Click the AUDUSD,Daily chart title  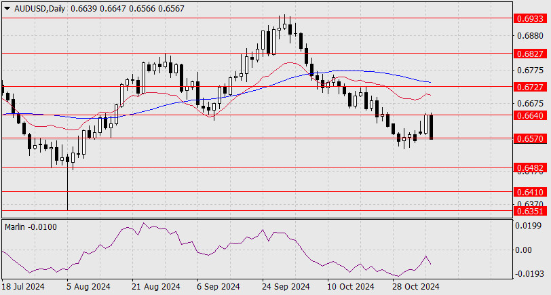click(39, 9)
